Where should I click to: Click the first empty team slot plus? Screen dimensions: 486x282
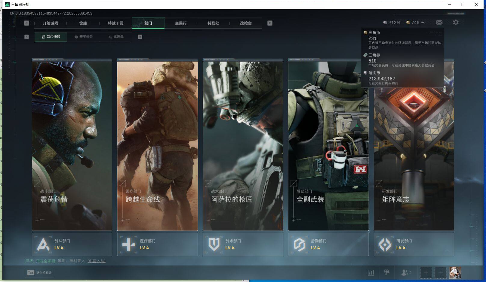point(426,273)
